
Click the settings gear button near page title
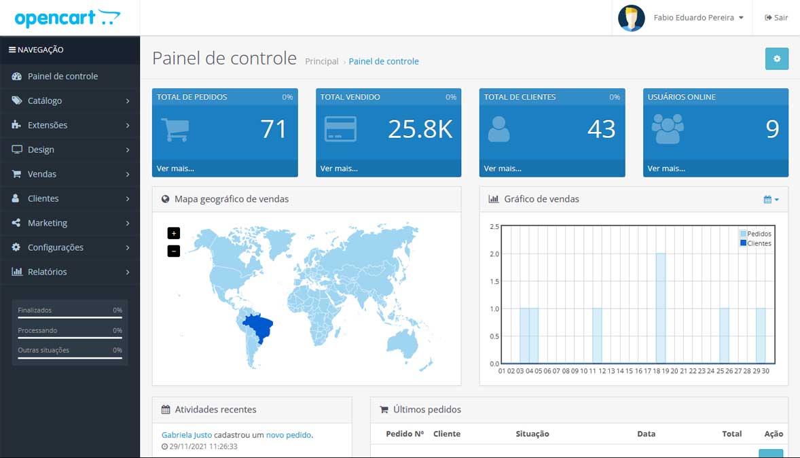(776, 59)
